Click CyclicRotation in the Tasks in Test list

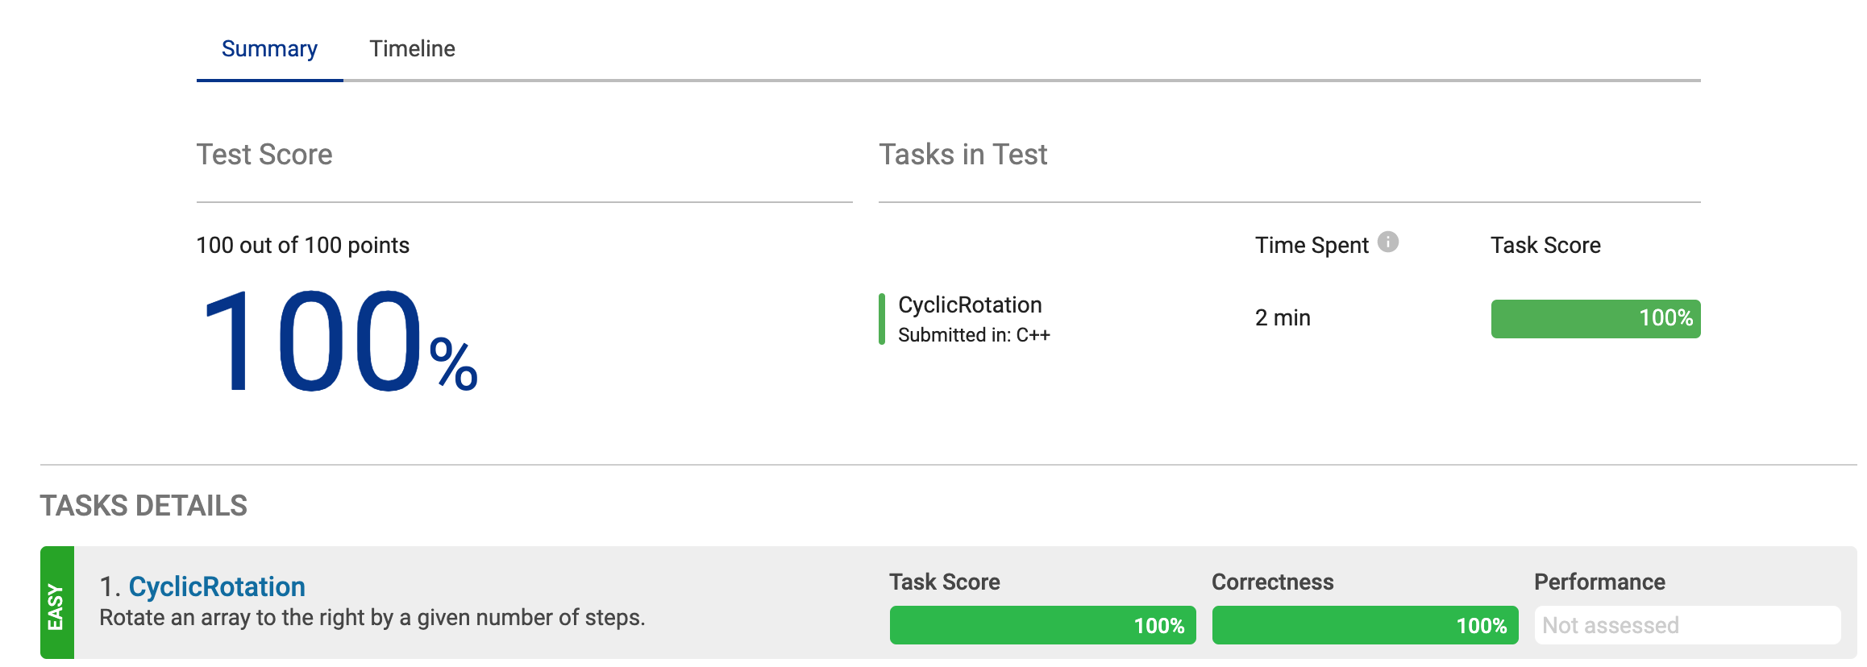coord(970,304)
